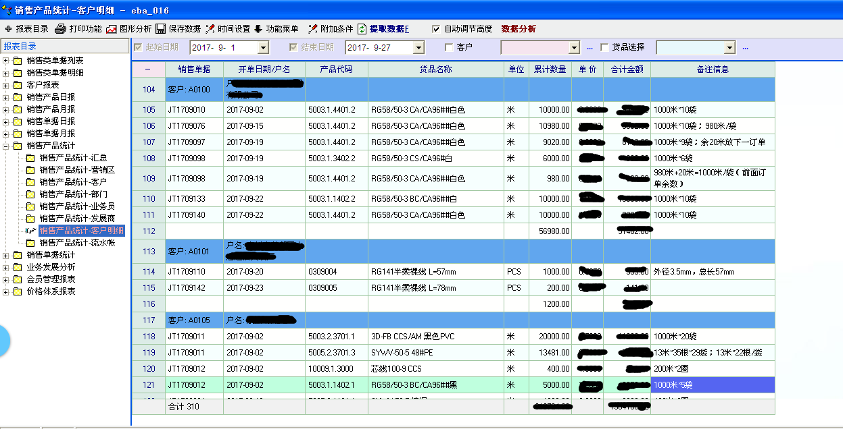
Task: Open the end date 2017-9-27 dropdown
Action: click(418, 48)
